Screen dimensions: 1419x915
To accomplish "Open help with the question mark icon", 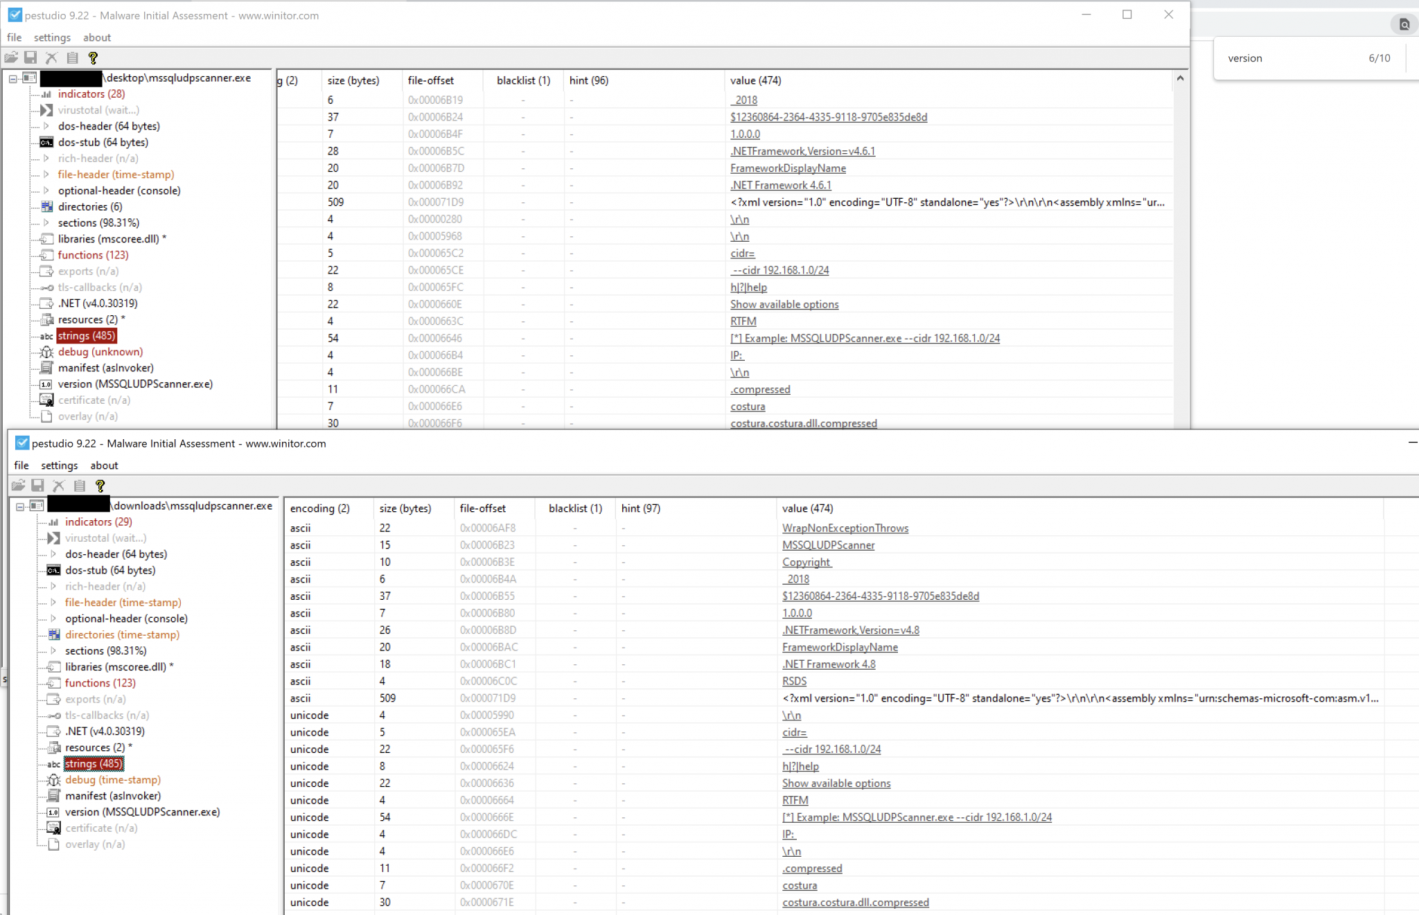I will (x=94, y=57).
